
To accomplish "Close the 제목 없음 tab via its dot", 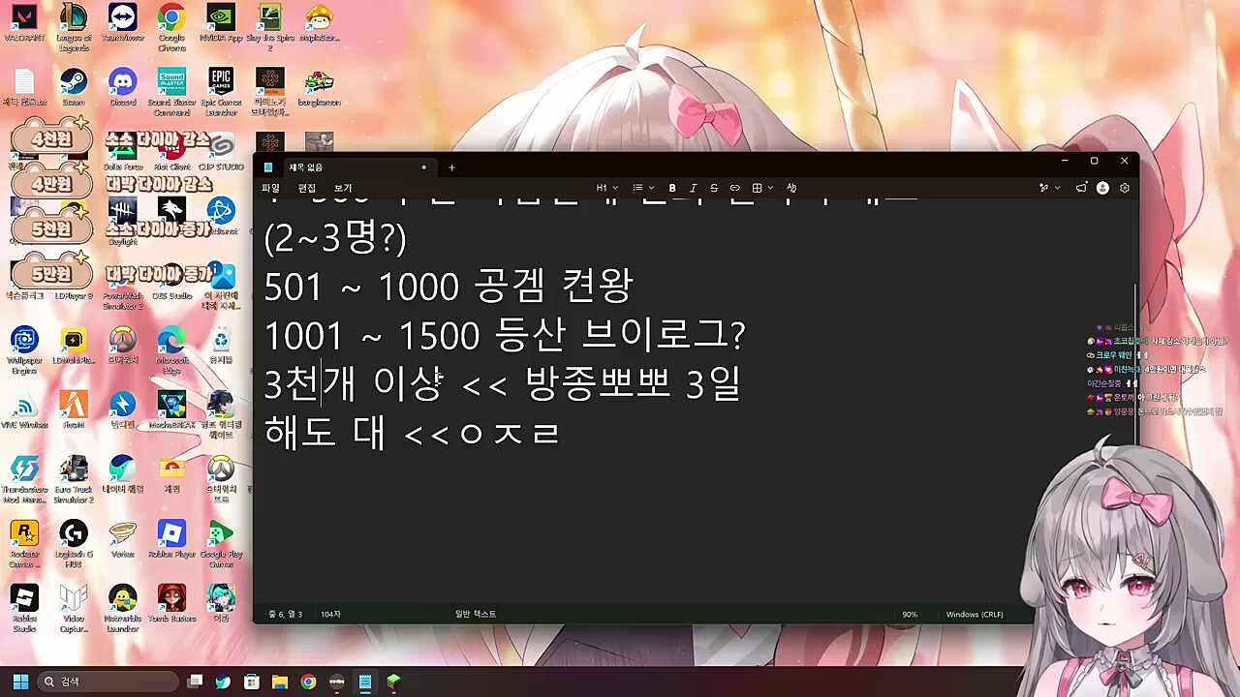I will (423, 167).
